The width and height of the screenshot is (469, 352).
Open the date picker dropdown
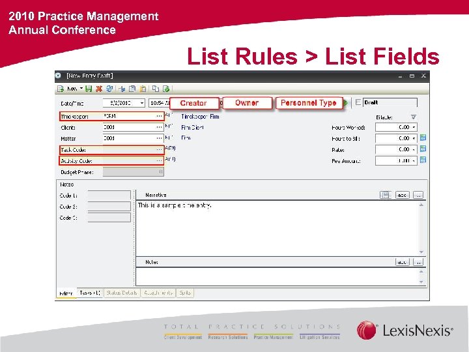(142, 103)
